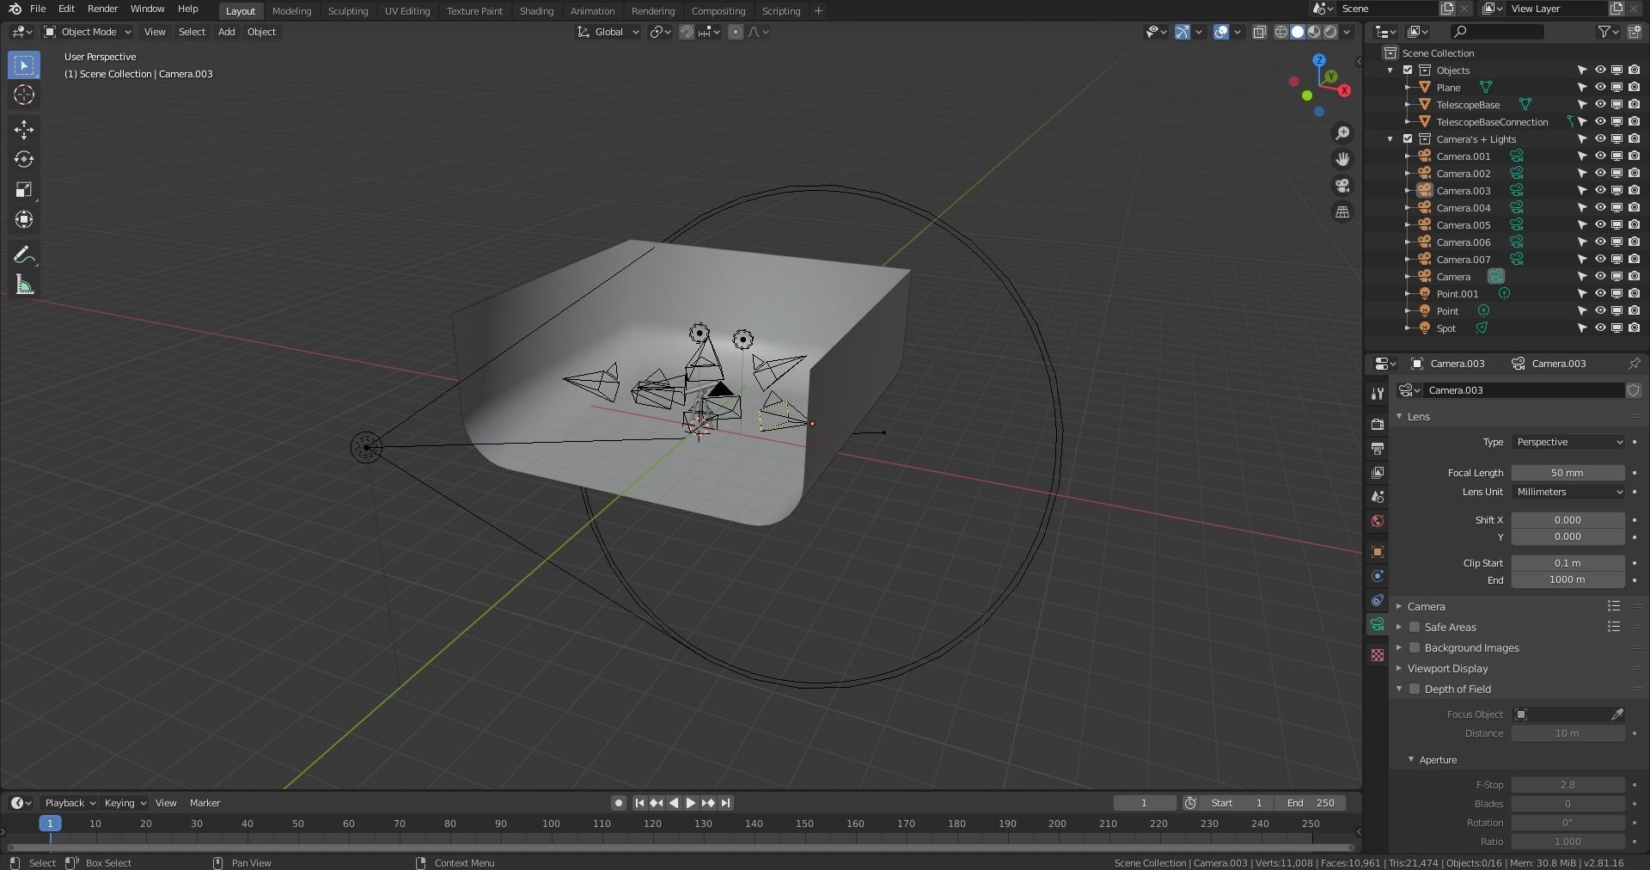Open the World properties tab icon
1650x870 pixels.
click(x=1378, y=521)
